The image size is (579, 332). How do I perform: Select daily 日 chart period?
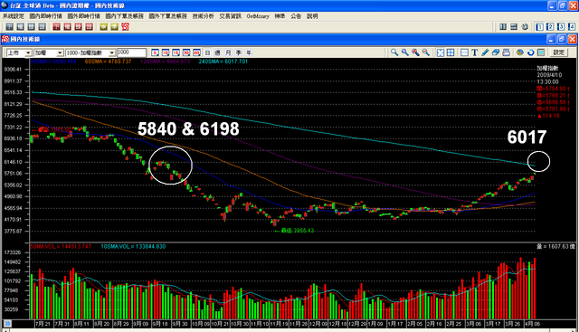coord(207,52)
